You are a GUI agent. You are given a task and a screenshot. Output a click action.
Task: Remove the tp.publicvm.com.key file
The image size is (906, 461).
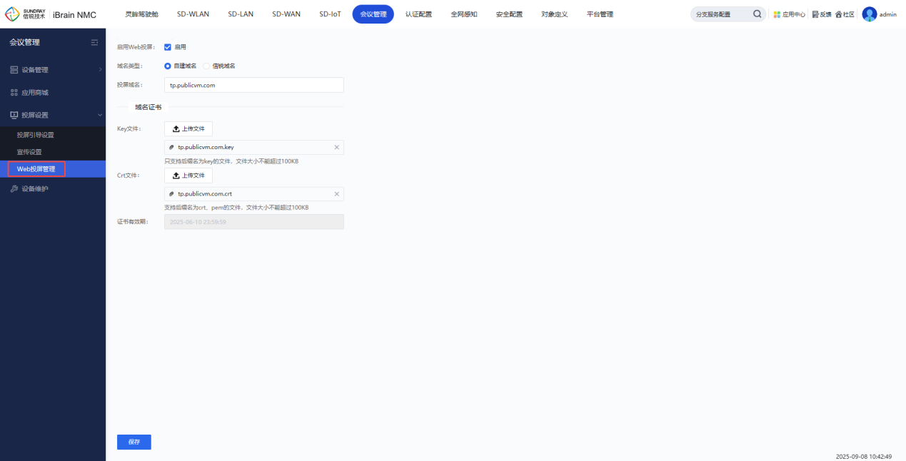pyautogui.click(x=337, y=148)
